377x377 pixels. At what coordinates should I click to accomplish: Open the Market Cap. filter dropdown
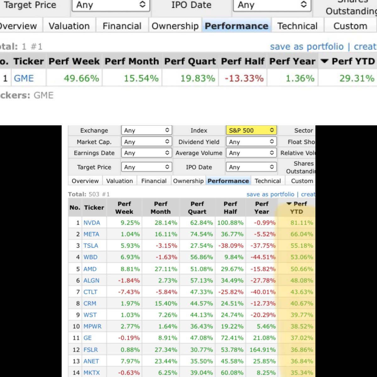[x=146, y=142]
